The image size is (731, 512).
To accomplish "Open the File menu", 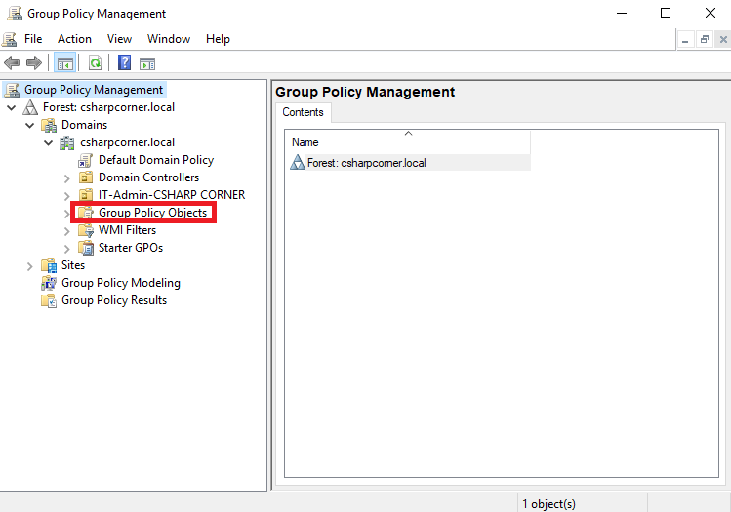I will pyautogui.click(x=33, y=39).
